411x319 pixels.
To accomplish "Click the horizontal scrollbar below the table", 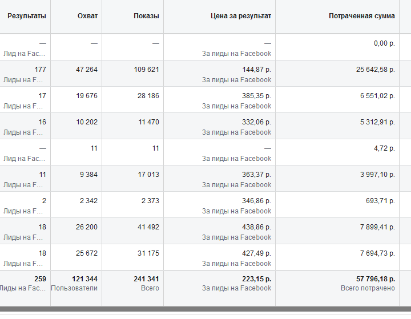I will pos(205,309).
